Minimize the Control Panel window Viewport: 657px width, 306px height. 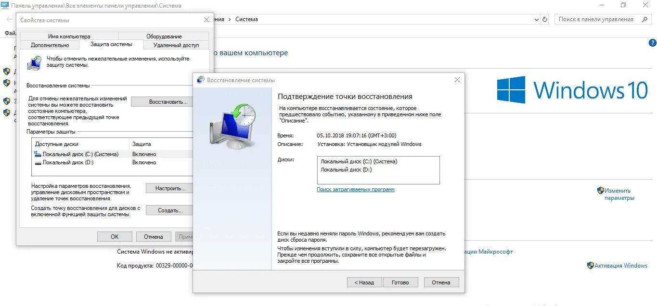pyautogui.click(x=601, y=5)
